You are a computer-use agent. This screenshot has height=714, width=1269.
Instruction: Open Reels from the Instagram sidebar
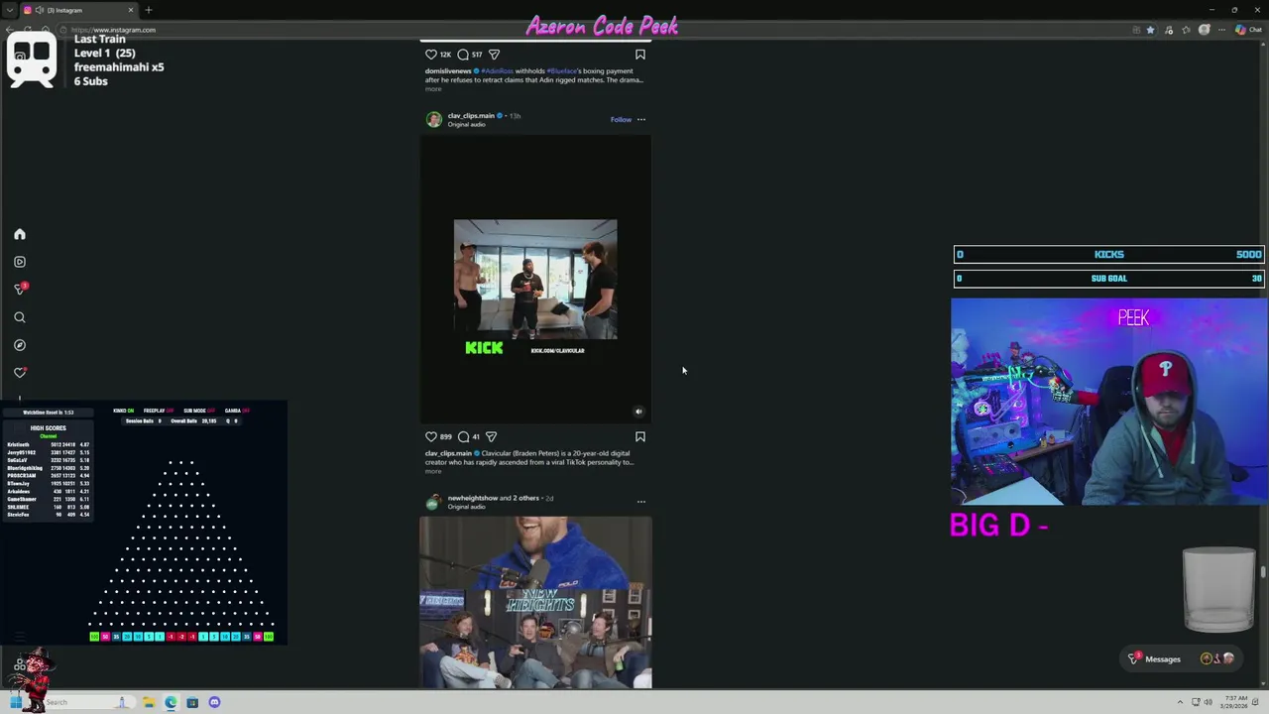coord(19,262)
